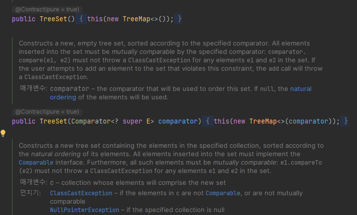This screenshot has height=215, width=357.
Task: Click the comparator parameter name declaration
Action: click(x=178, y=121)
